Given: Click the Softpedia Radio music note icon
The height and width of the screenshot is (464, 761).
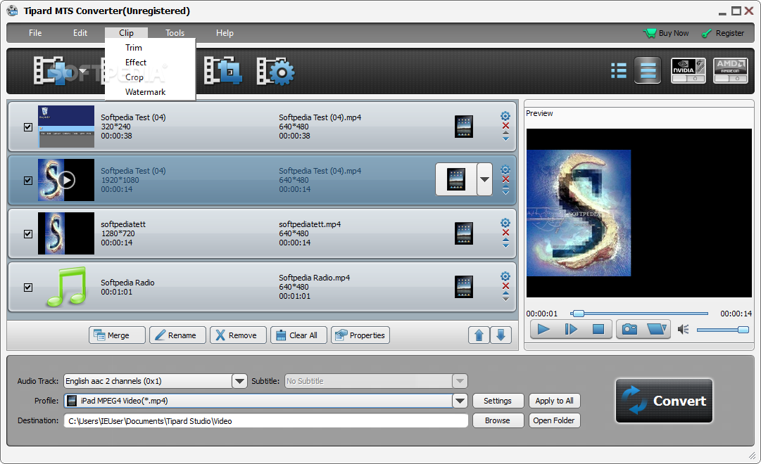Looking at the screenshot, I should click(x=66, y=287).
